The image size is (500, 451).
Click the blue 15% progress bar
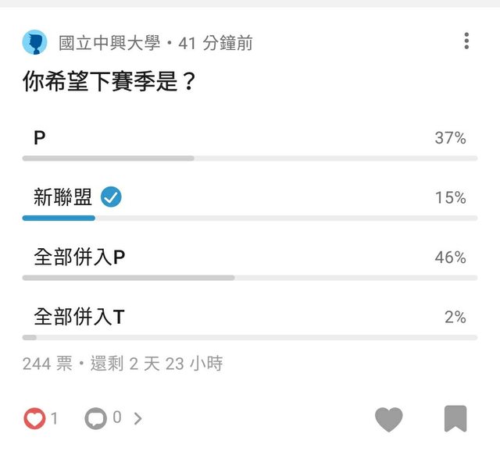[x=59, y=218]
